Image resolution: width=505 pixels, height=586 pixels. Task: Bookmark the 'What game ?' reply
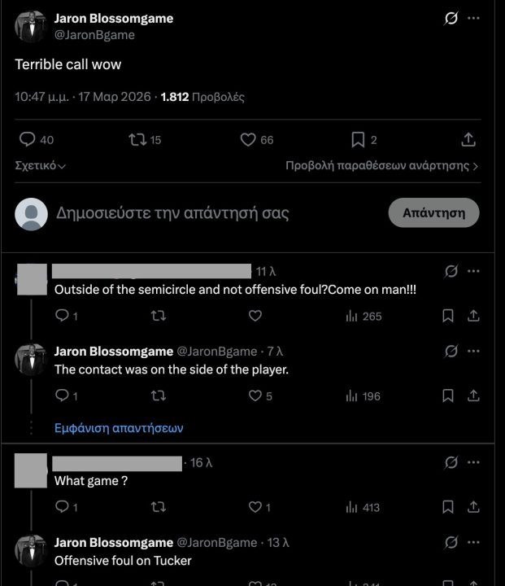click(x=447, y=507)
